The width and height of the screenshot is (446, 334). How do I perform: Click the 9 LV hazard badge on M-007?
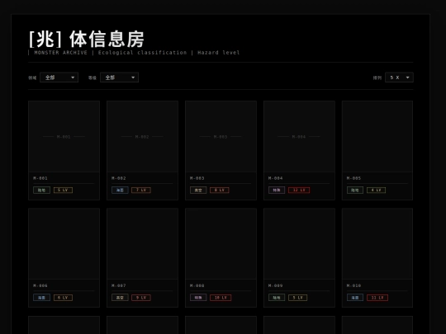pos(141,298)
